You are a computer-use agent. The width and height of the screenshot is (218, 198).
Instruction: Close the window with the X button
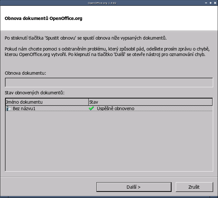[215, 3]
